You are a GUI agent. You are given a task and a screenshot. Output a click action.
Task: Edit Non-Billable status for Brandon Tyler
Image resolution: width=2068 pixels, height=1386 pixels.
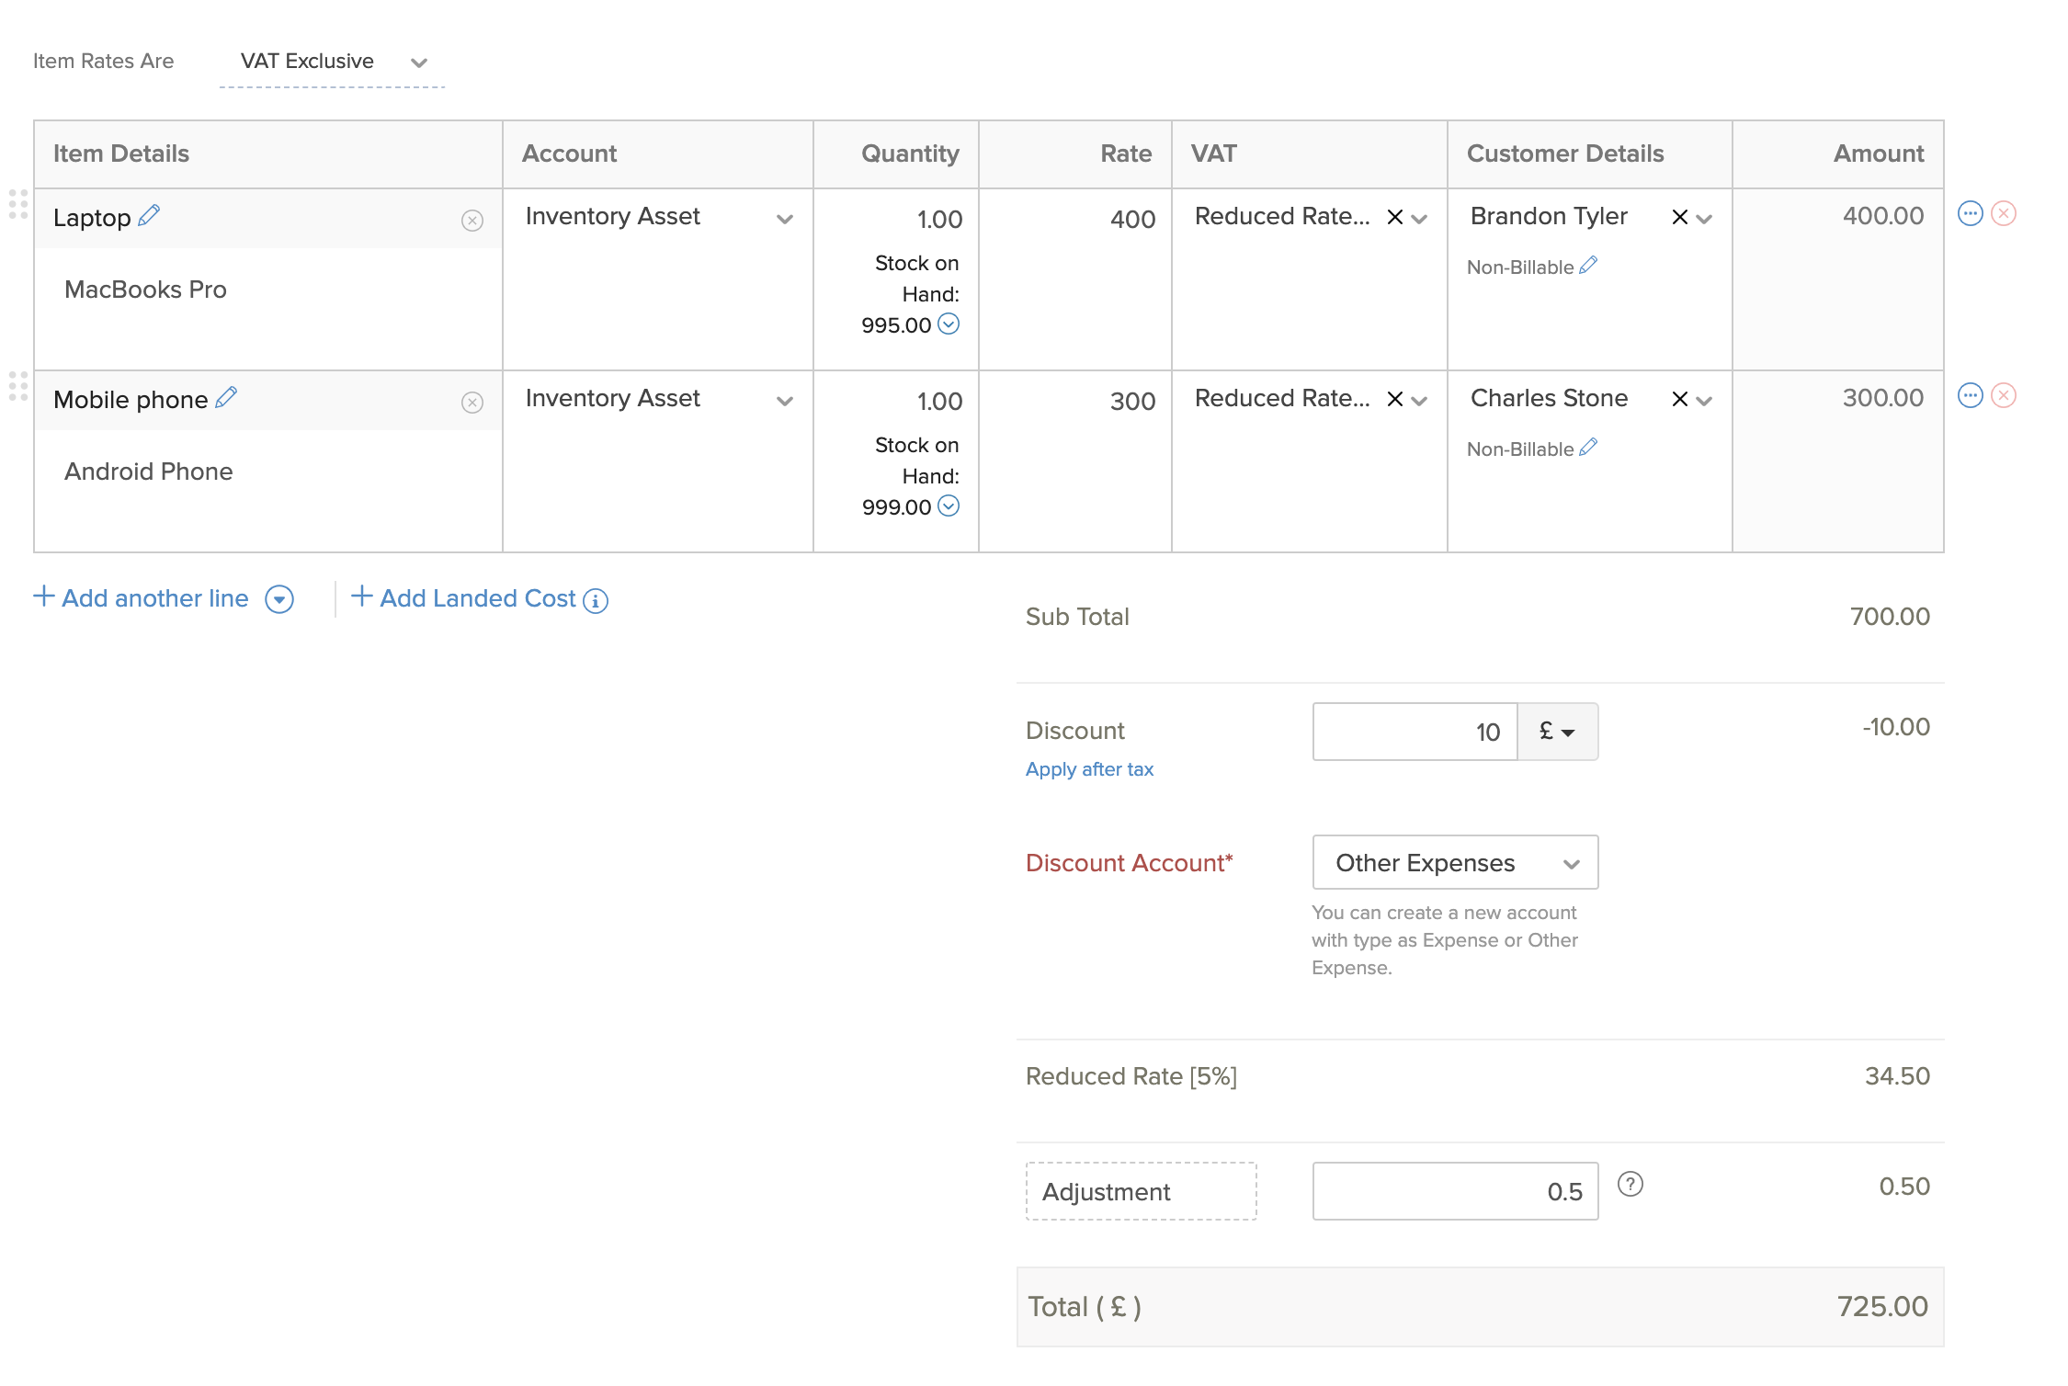coord(1588,266)
